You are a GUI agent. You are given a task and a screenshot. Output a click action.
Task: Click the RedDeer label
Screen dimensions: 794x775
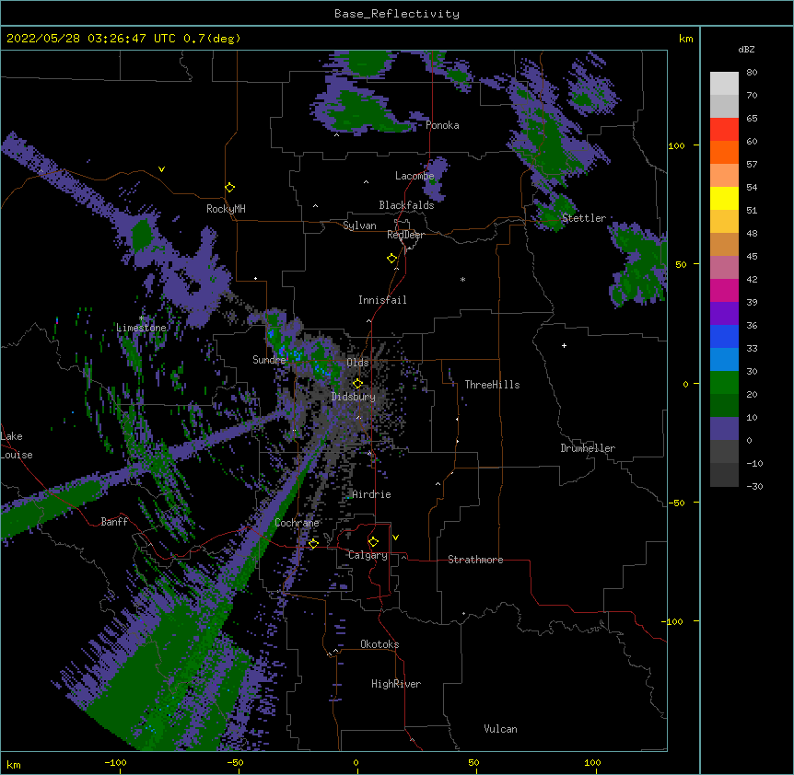pos(406,235)
